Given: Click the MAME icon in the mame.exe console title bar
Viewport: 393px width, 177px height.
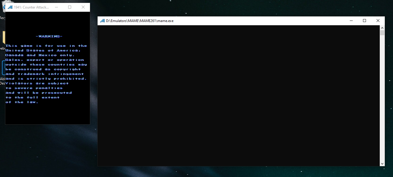Looking at the screenshot, I should pos(102,21).
